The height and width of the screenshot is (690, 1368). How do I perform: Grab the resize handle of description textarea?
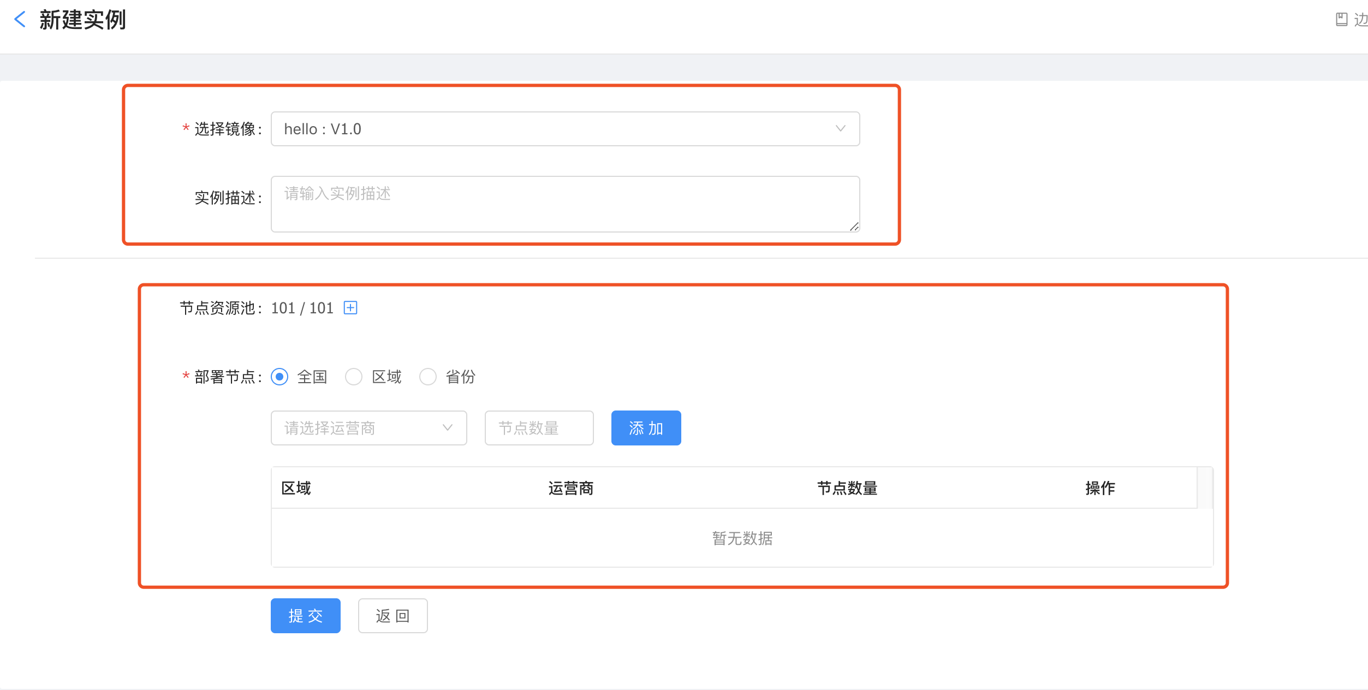click(854, 227)
